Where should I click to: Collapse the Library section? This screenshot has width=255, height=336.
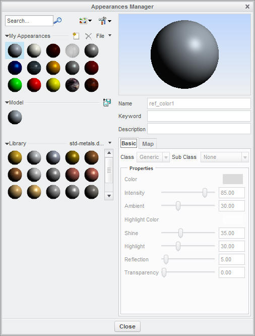(x=7, y=143)
